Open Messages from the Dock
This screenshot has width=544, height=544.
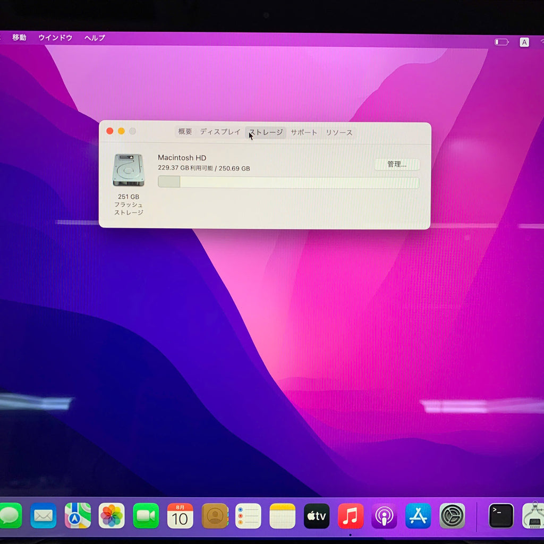coord(9,516)
